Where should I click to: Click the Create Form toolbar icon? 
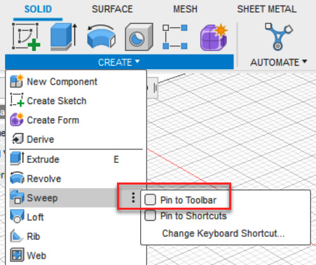(x=214, y=37)
